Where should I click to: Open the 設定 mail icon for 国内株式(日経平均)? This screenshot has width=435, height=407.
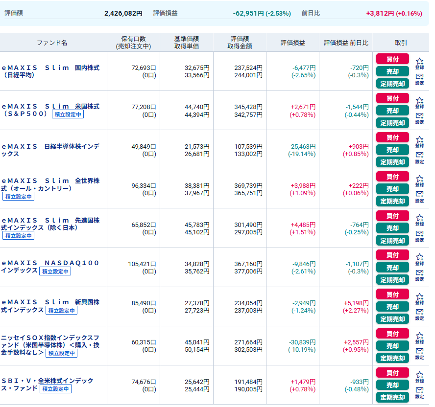pos(420,79)
